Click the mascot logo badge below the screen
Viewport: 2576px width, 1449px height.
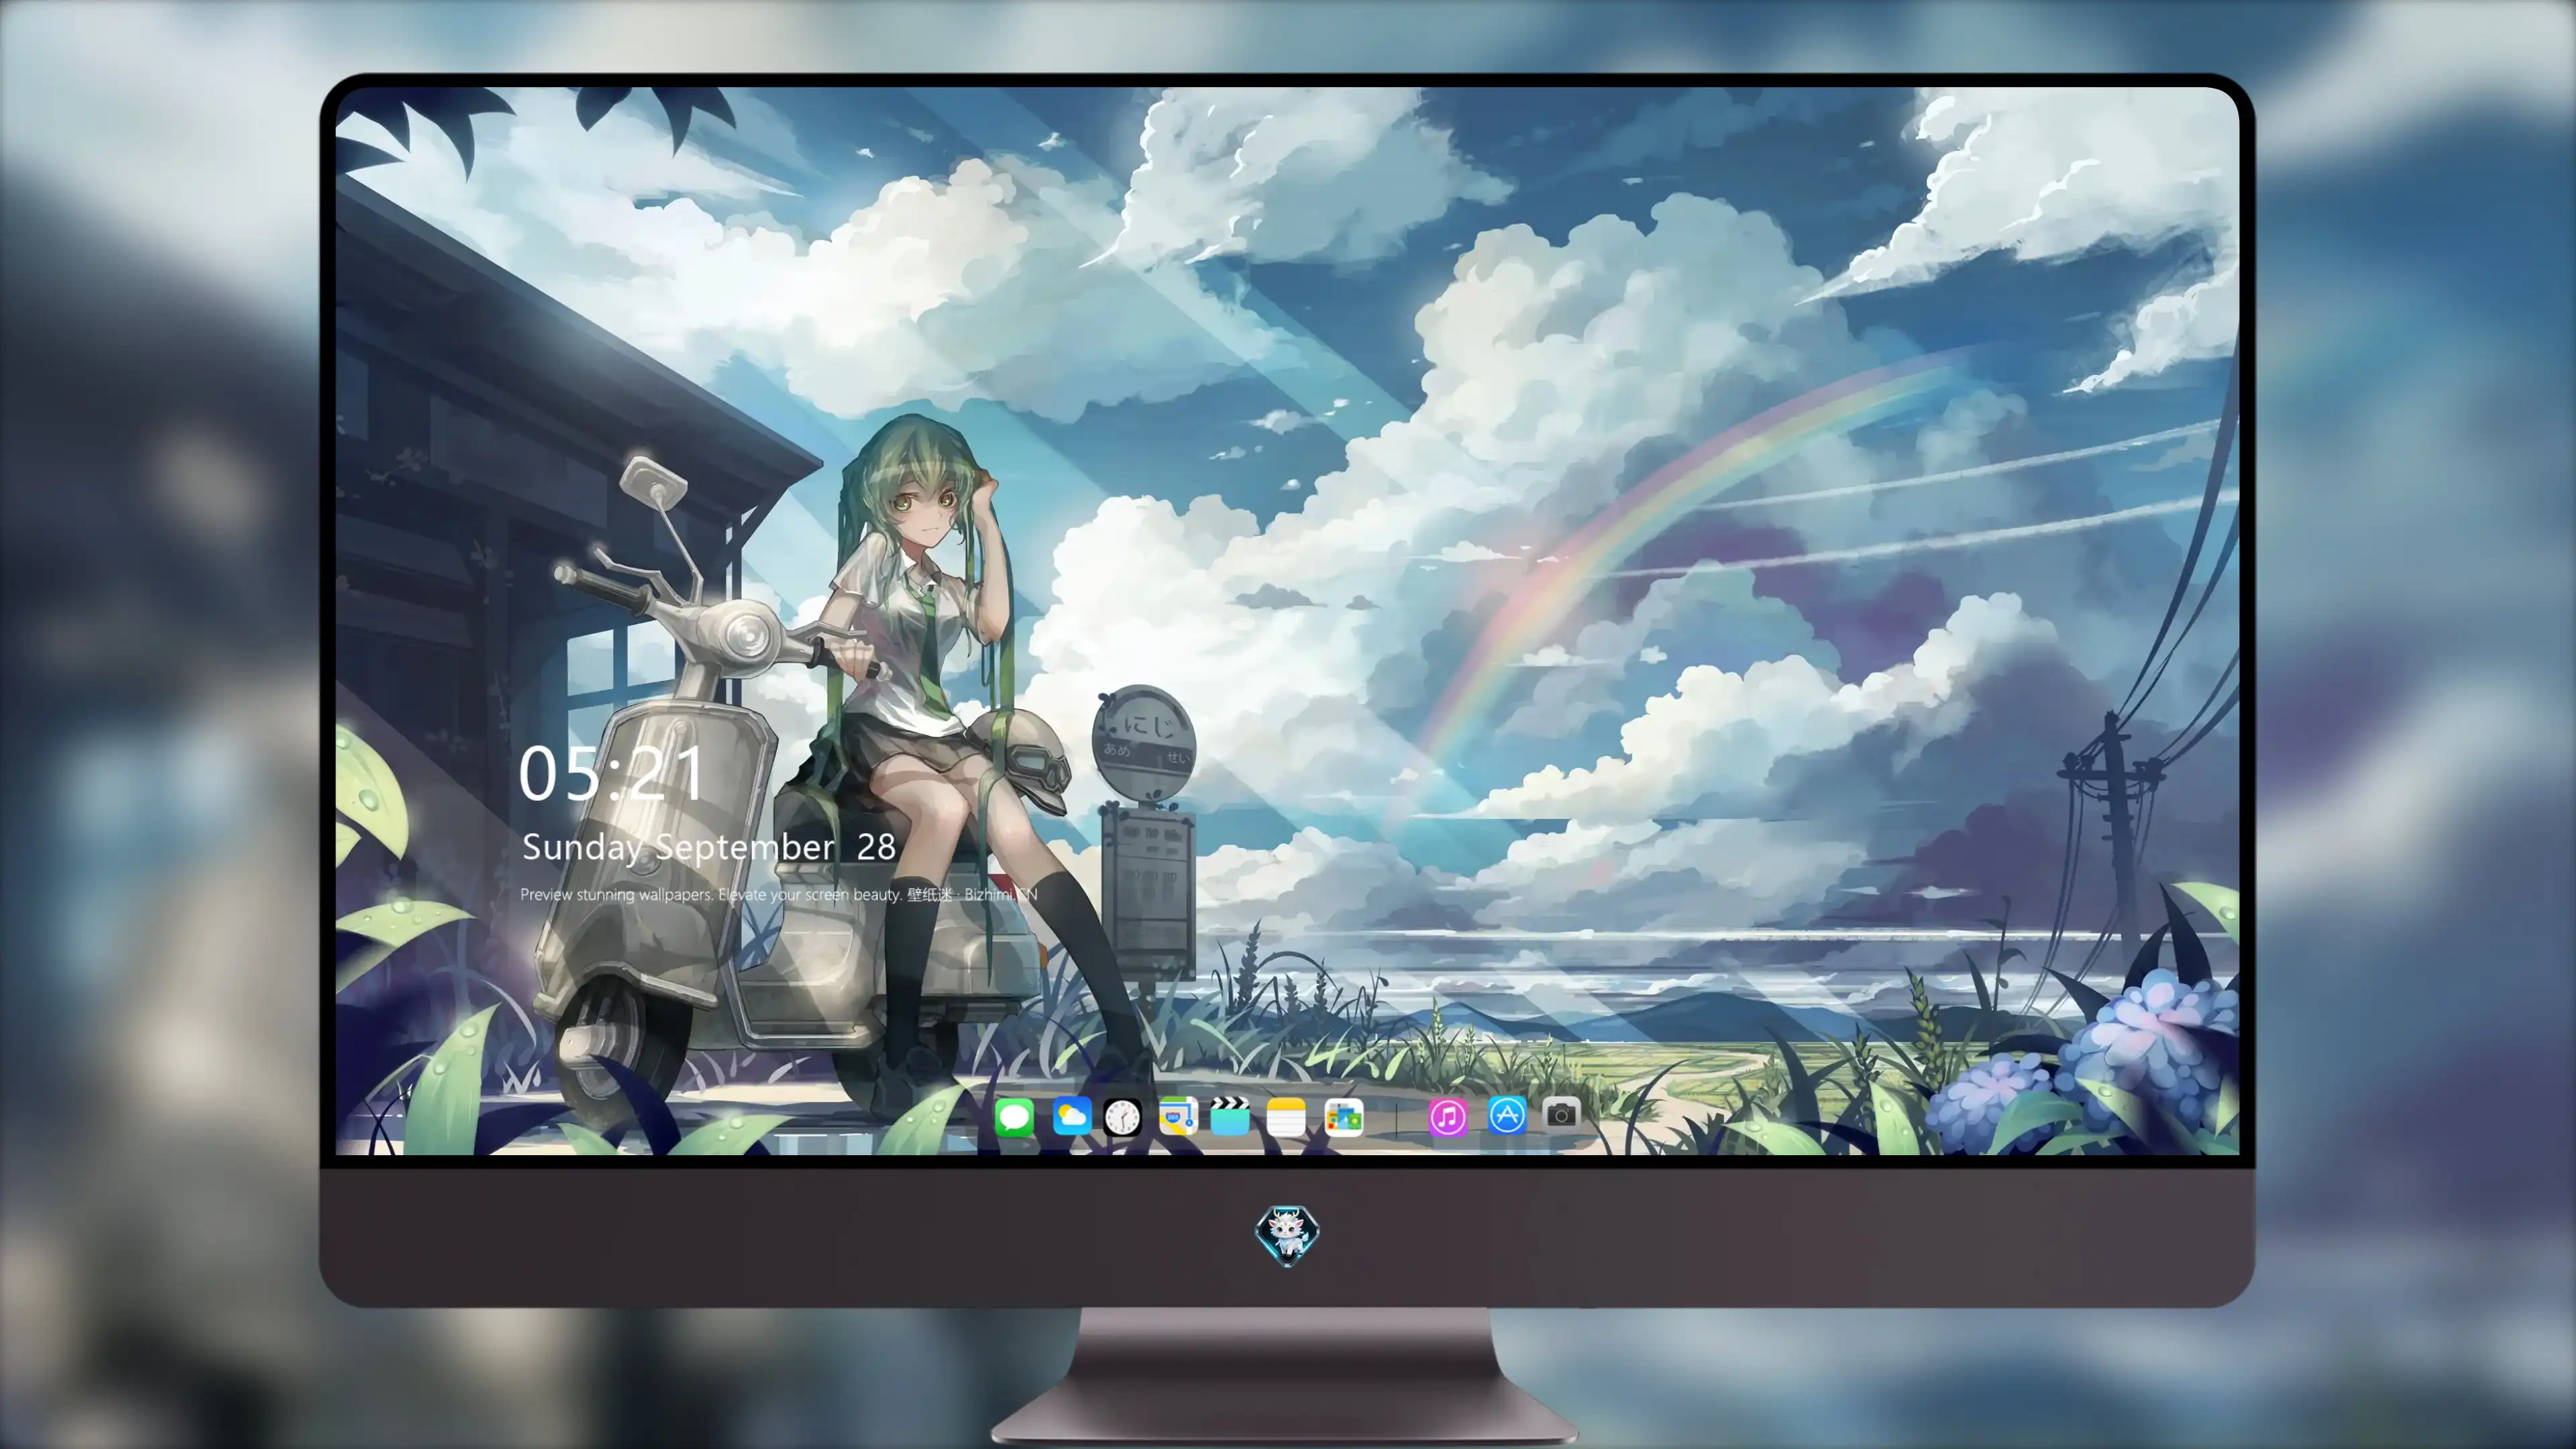[x=1287, y=1235]
